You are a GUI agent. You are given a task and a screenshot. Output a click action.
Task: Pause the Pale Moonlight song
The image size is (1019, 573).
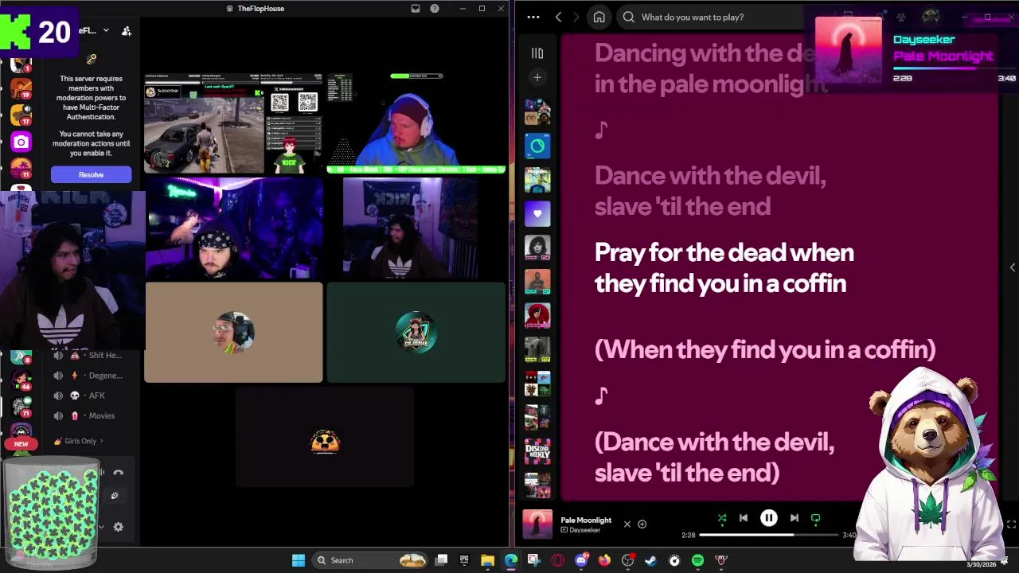point(768,518)
